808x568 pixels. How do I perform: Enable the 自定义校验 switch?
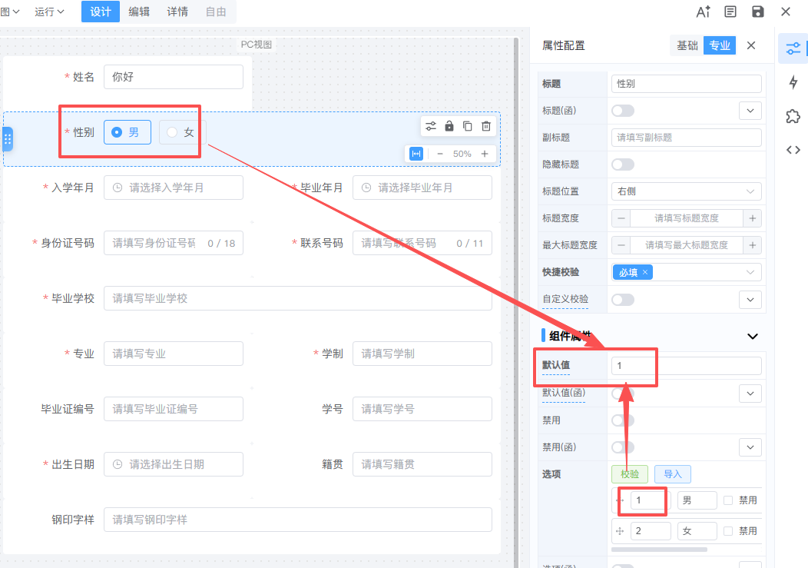623,299
